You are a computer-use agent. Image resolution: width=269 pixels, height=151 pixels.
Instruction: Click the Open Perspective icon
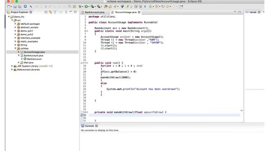181,7
